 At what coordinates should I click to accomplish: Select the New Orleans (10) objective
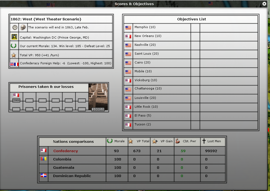(144, 36)
